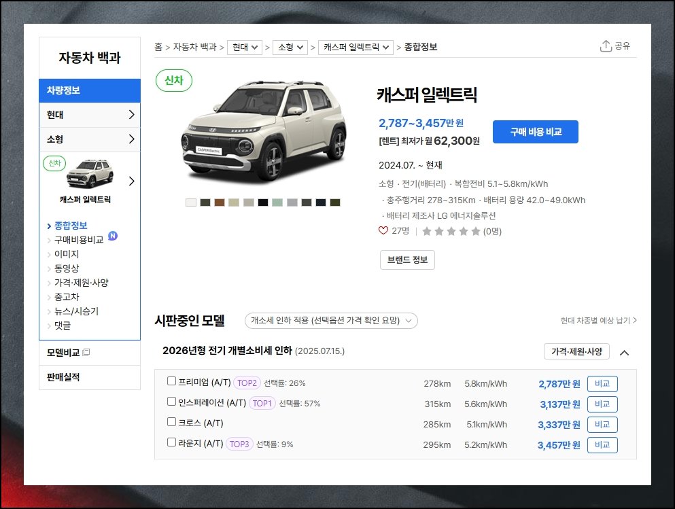Click the TOP3 badge in 라운지 row
Screen dimensions: 675x509
(x=239, y=444)
